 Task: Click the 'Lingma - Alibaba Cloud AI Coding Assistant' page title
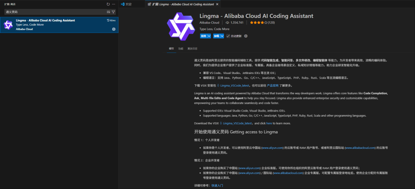(256, 16)
